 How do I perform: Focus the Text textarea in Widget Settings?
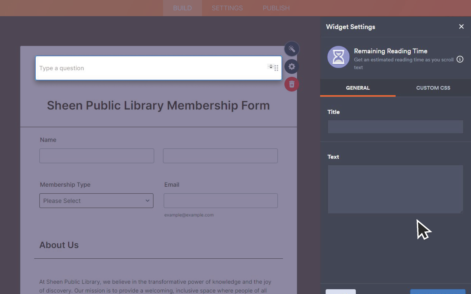[395, 189]
